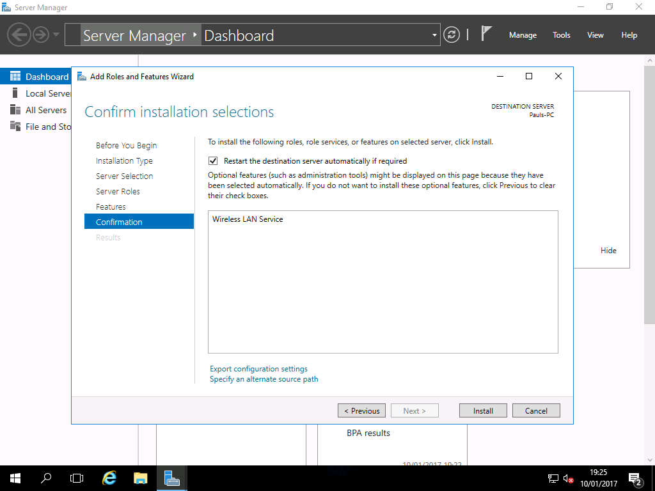Click Hide in the dashboard welcome tile
The image size is (655, 491).
[x=608, y=250]
